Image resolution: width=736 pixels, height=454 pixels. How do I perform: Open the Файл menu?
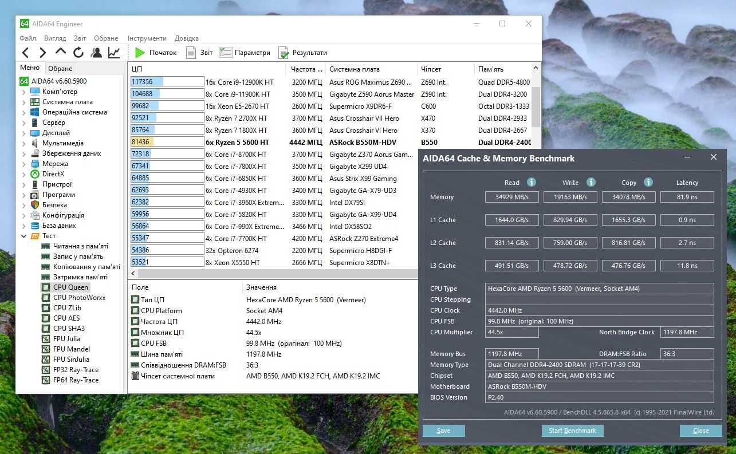[x=27, y=38]
